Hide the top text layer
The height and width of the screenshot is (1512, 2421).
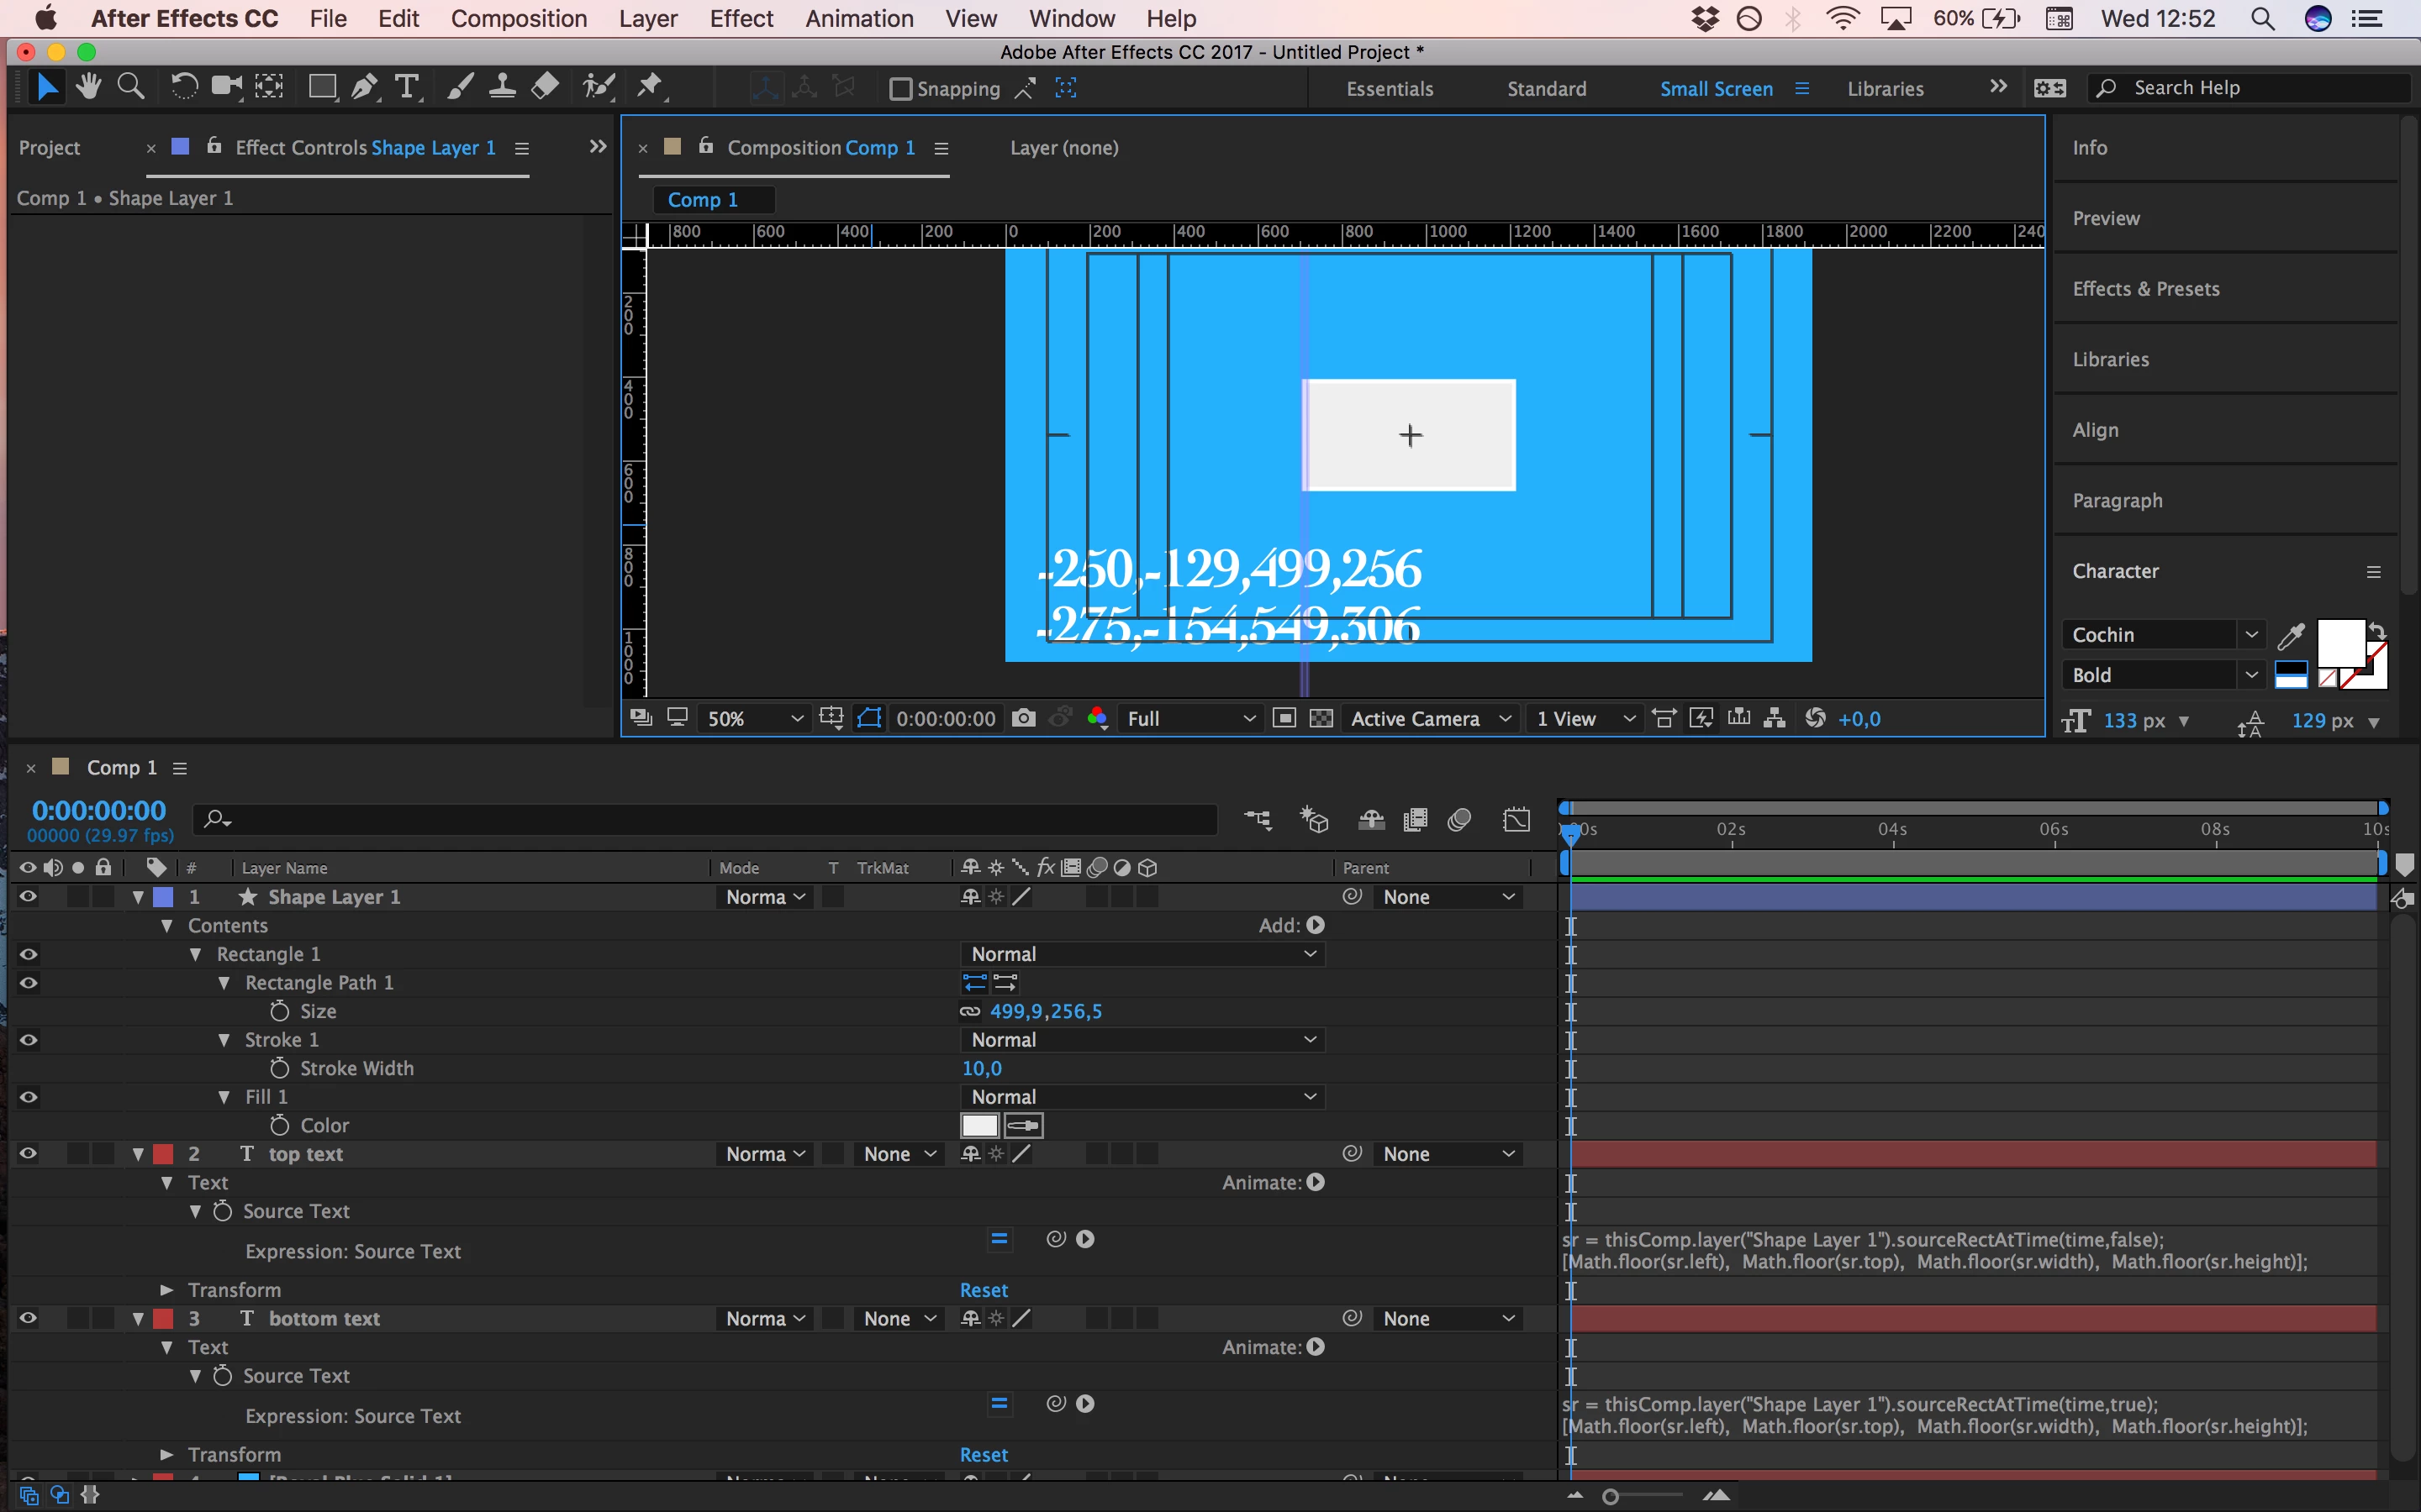coord(28,1154)
